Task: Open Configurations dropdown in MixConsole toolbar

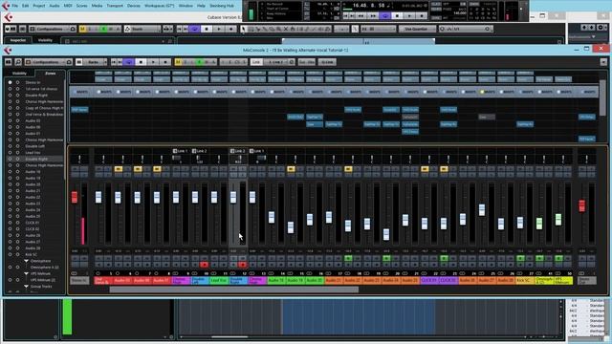Action: coord(49,62)
